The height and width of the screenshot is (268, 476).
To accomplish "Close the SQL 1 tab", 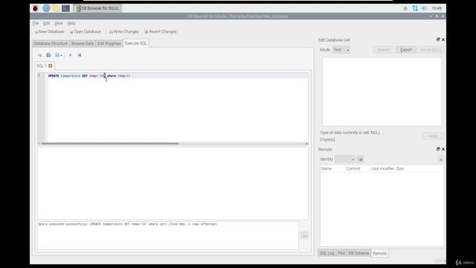I will [51, 66].
